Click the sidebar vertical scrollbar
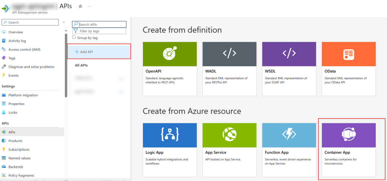This screenshot has width=387, height=181. (66, 64)
